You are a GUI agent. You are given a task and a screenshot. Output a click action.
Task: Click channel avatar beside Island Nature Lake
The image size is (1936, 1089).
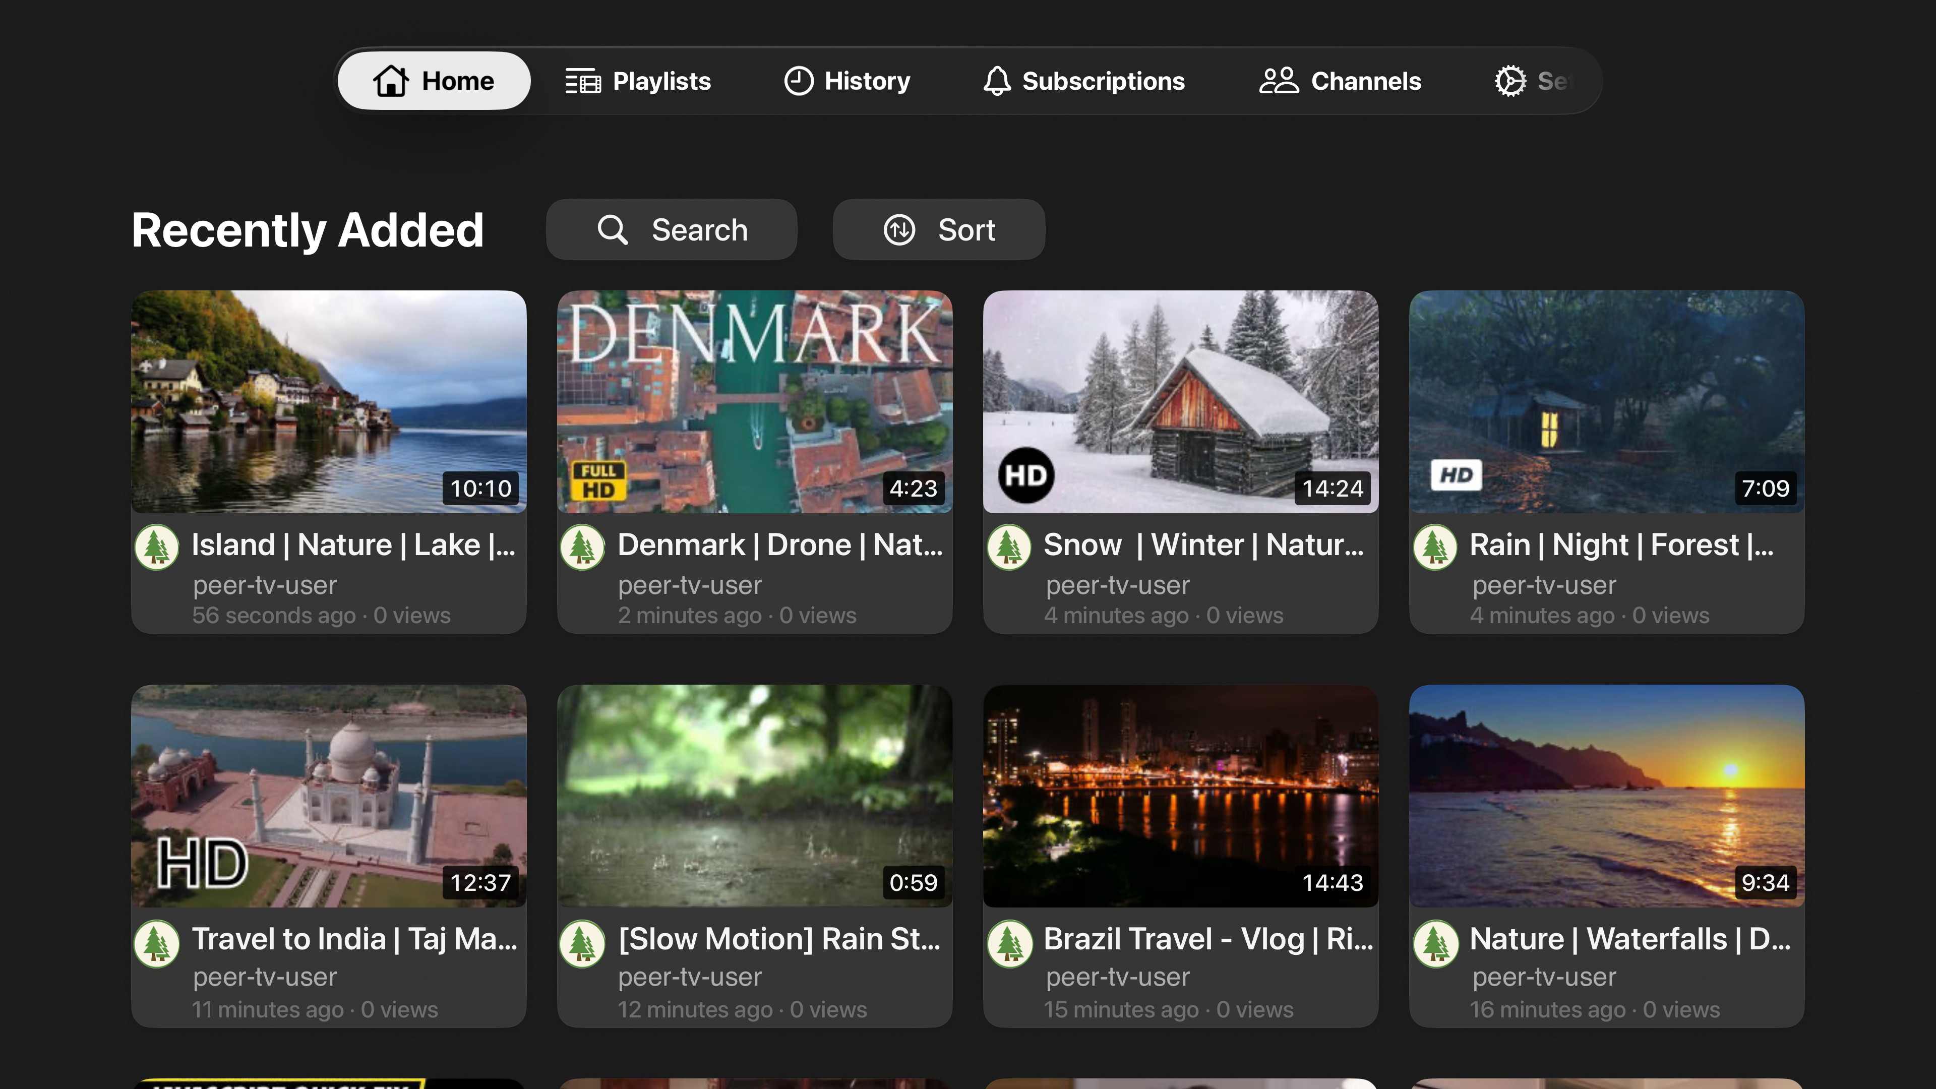pos(157,547)
